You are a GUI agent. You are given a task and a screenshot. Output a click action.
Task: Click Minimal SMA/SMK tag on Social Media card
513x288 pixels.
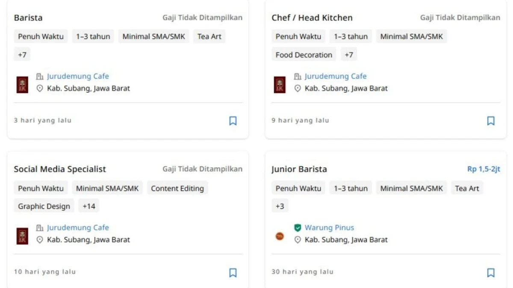point(107,188)
